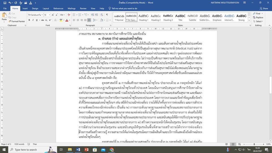Open Task View on the taskbar

click(61, 150)
